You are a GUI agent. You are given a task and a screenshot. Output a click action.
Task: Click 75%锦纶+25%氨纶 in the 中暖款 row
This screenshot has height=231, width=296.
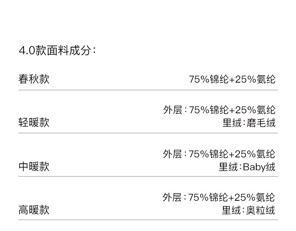point(232,154)
